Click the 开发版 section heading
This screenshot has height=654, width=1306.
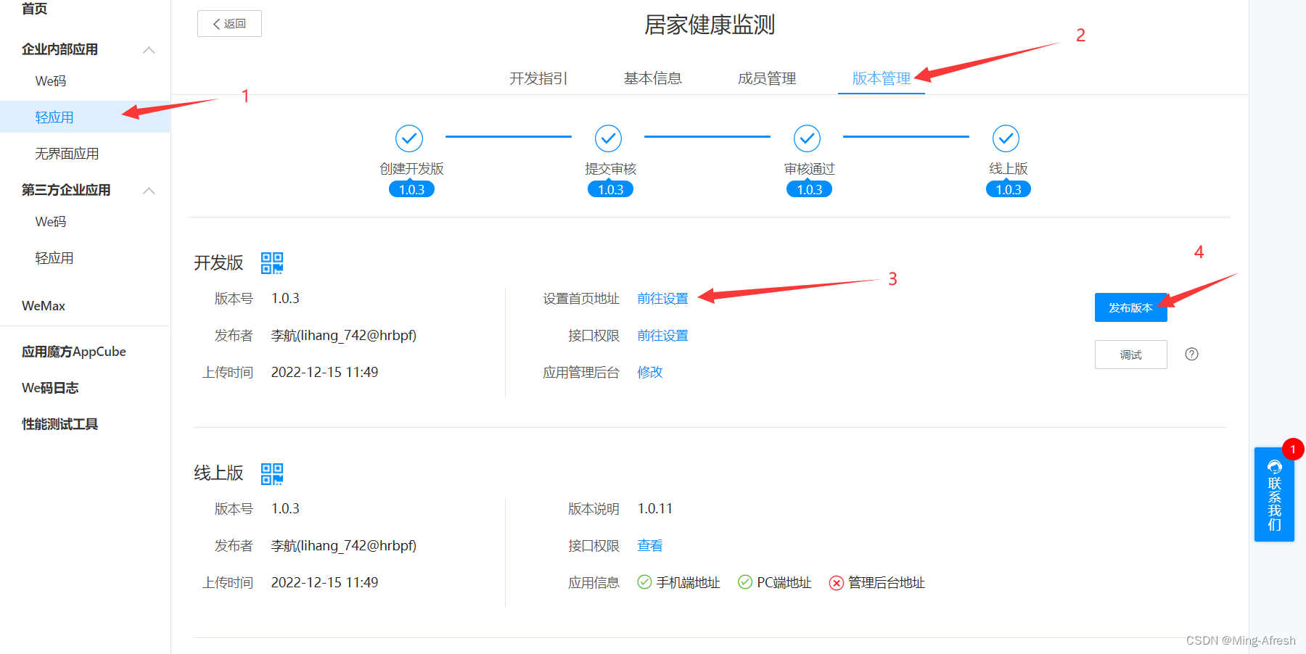(x=218, y=262)
